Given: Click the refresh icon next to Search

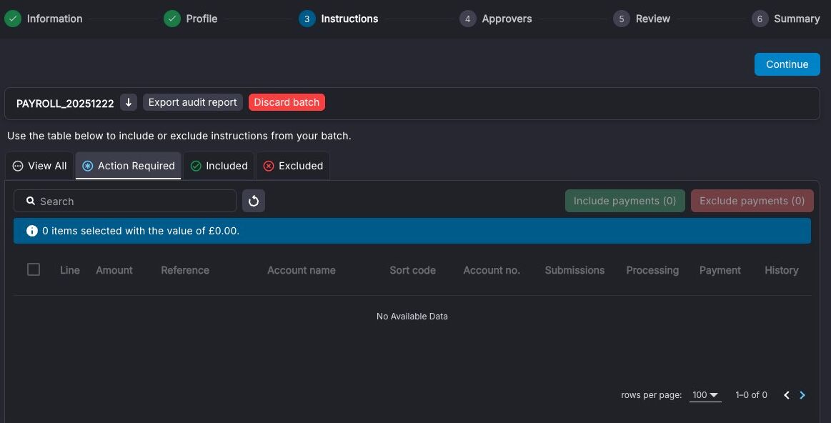Looking at the screenshot, I should click(254, 201).
